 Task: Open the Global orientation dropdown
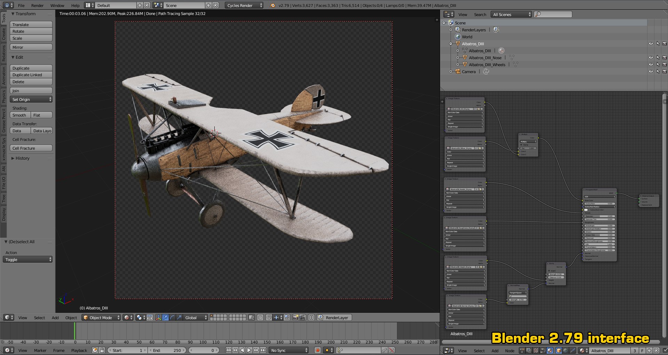[196, 317]
